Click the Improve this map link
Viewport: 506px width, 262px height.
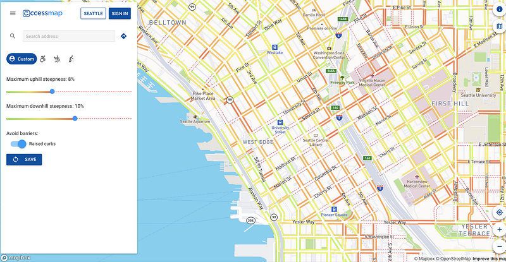point(489,259)
